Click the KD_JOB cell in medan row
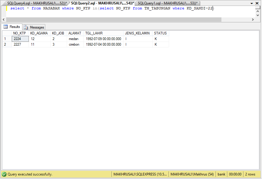 (x=59, y=39)
